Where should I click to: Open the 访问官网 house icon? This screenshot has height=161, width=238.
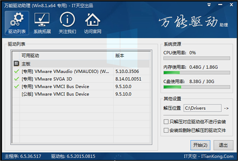coord(93,23)
